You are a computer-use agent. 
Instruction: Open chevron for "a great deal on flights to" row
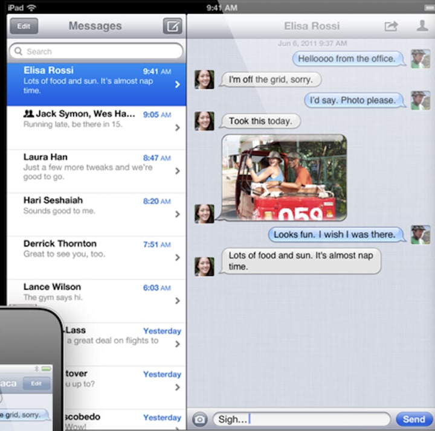tap(178, 344)
